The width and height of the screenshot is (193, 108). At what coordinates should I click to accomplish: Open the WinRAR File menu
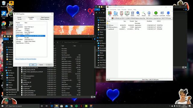point(108,10)
